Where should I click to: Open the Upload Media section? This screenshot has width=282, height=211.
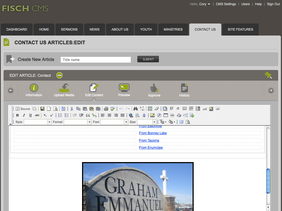pyautogui.click(x=64, y=90)
